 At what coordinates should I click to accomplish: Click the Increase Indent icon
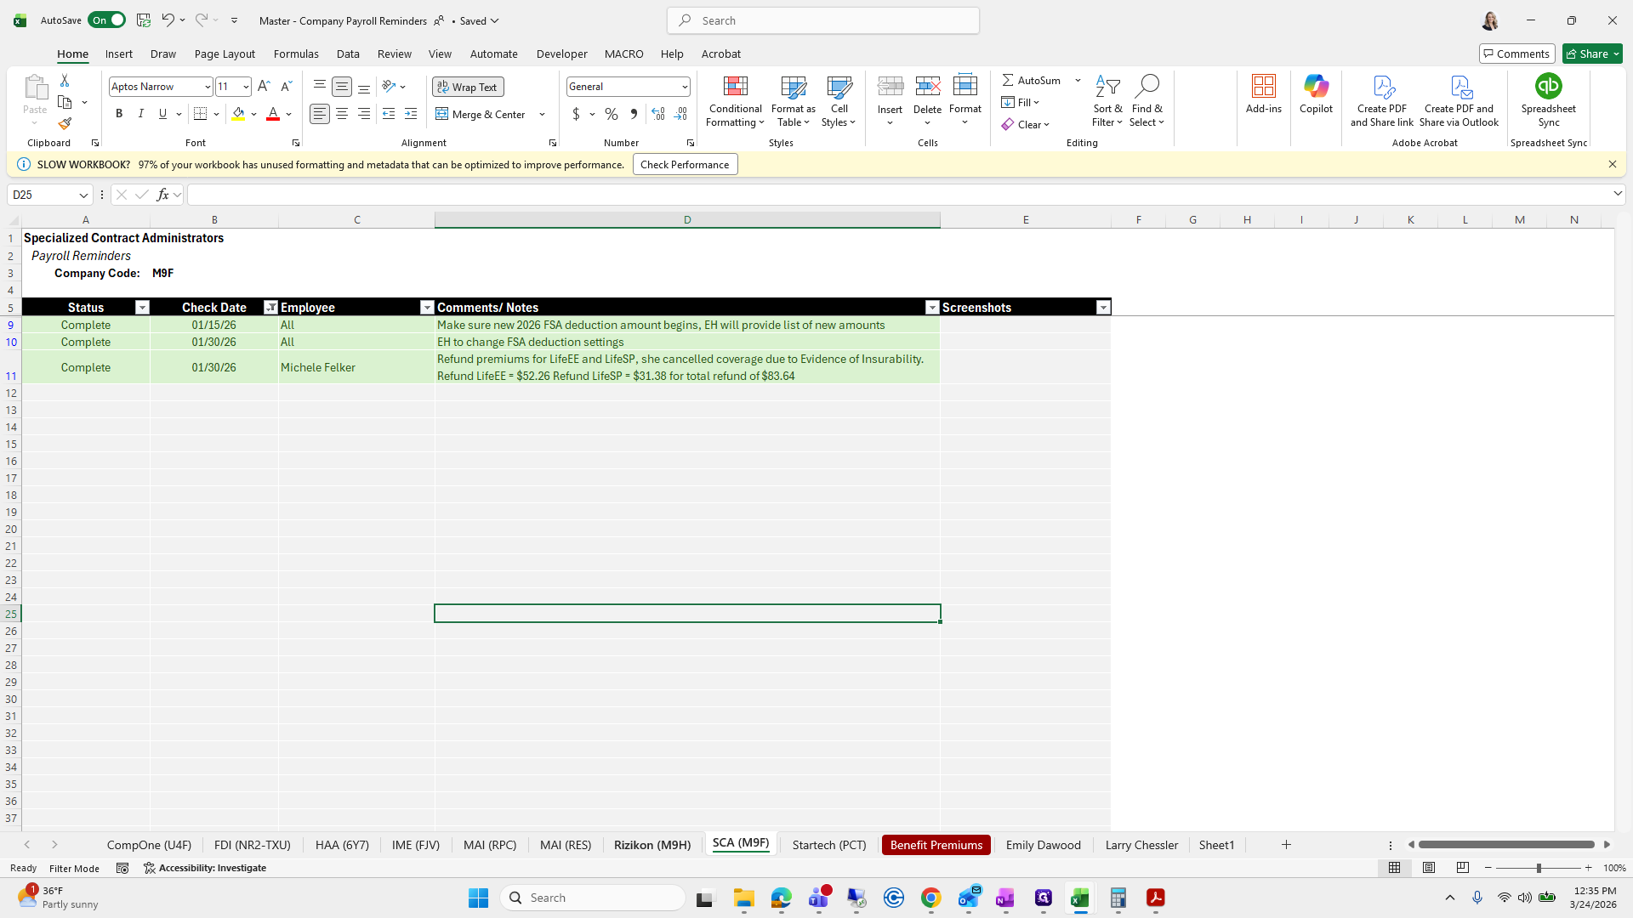(411, 114)
